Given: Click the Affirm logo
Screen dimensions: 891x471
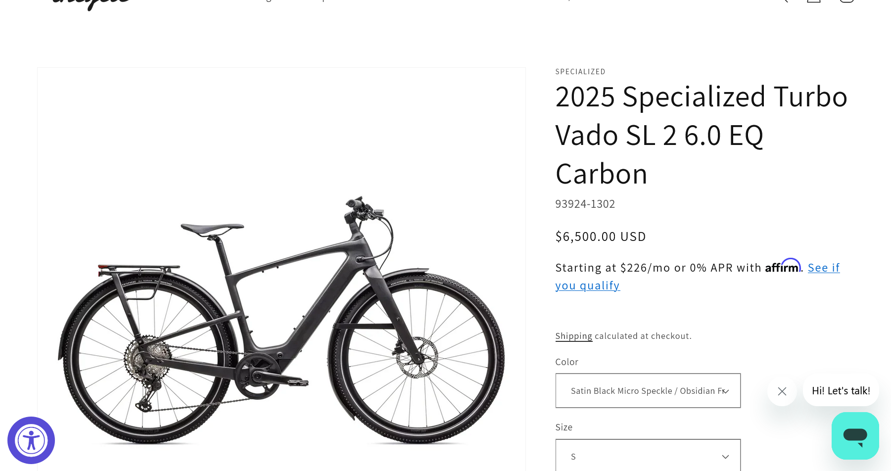Looking at the screenshot, I should point(783,266).
